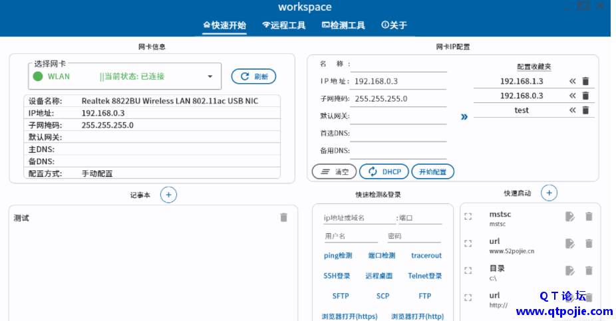
Task: Load the 192.168.0.3 favorite via its « icon
Action: coord(572,96)
